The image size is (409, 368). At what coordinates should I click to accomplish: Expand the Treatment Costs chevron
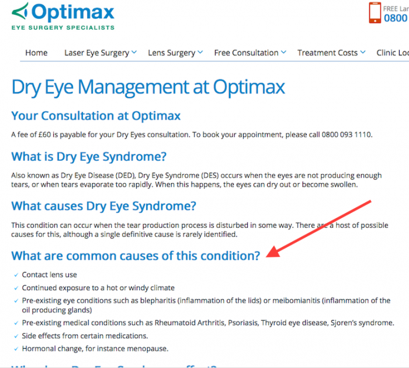pos(363,52)
